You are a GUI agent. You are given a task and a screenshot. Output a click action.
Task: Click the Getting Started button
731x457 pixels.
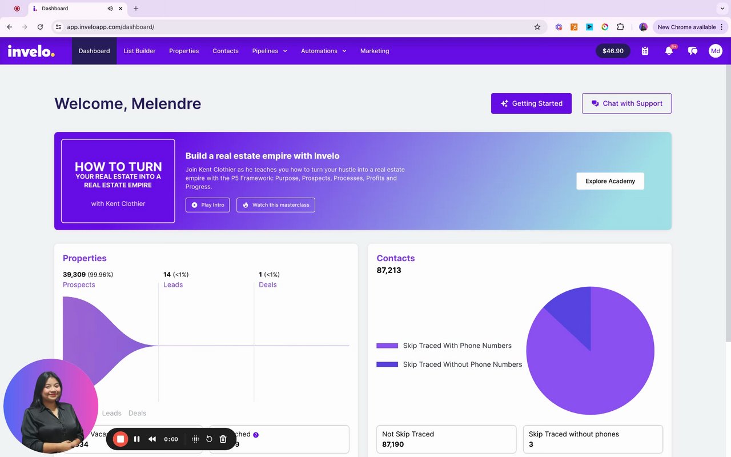[x=531, y=103]
